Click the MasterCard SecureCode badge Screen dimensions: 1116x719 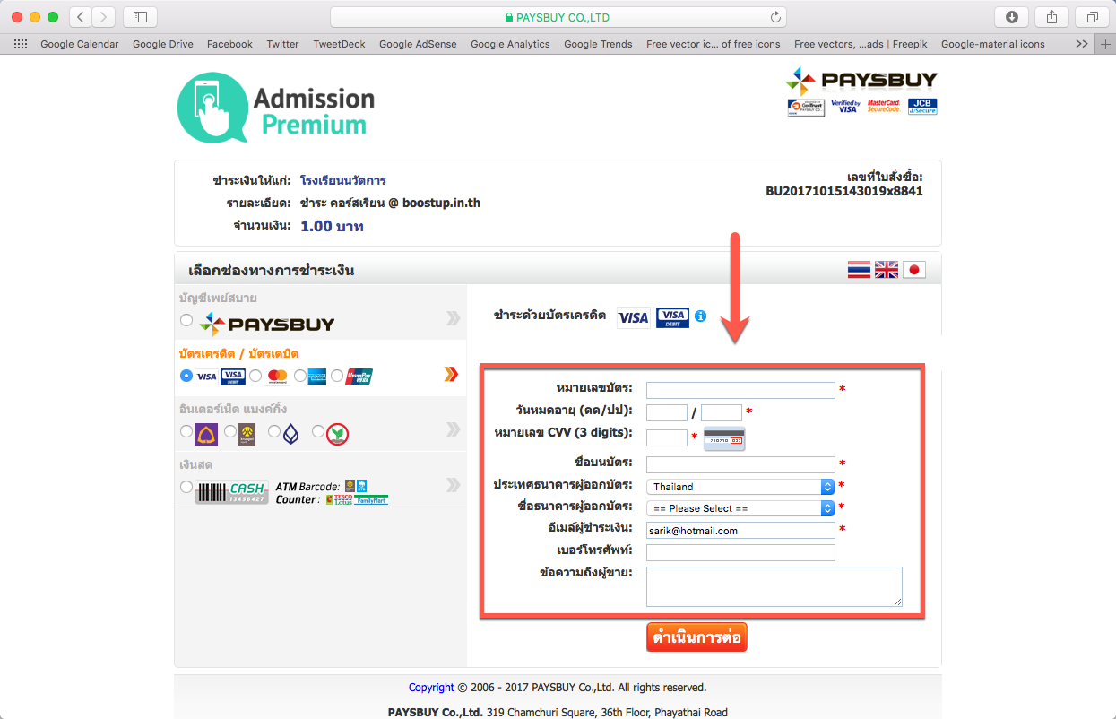tap(883, 107)
